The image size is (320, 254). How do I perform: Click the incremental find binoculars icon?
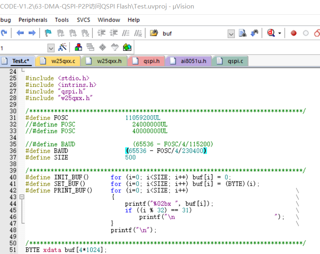pyautogui.click(x=254, y=33)
